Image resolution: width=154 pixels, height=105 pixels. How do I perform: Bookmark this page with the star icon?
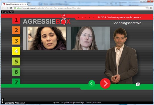point(147,8)
